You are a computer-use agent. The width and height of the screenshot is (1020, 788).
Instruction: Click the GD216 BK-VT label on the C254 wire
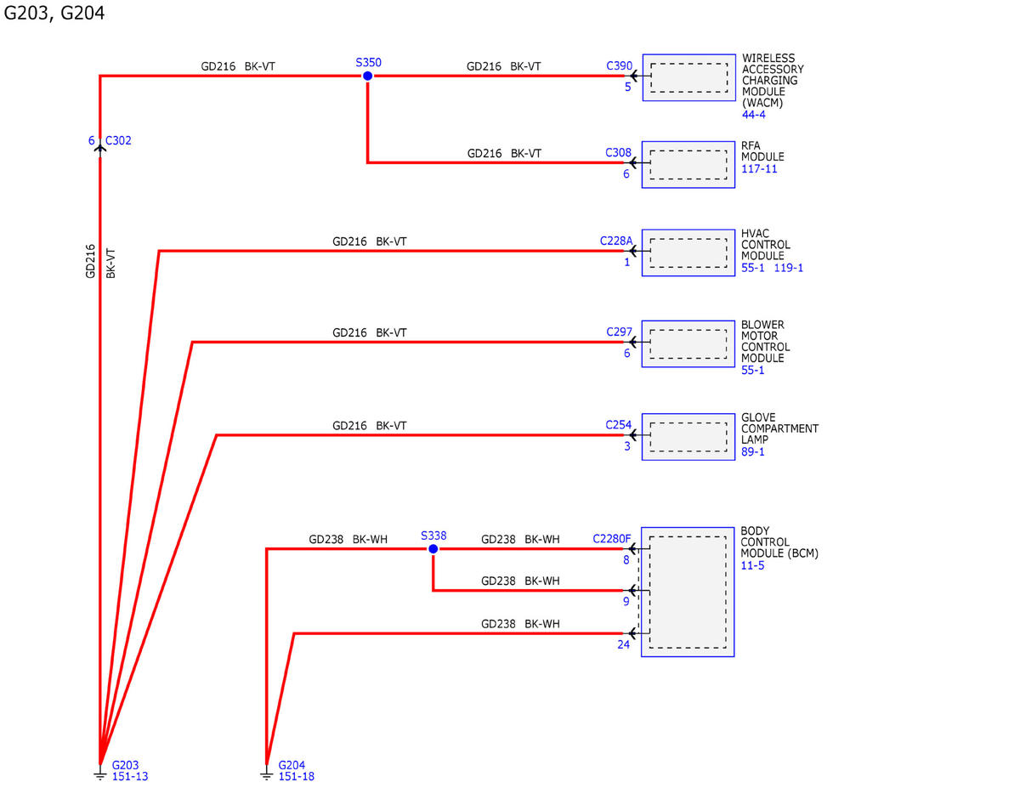[x=370, y=425]
